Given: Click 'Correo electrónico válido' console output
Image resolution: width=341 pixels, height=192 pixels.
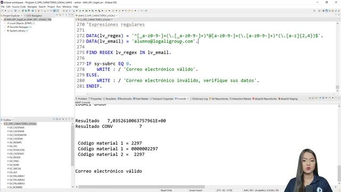Looking at the screenshot, I should click(109, 171).
